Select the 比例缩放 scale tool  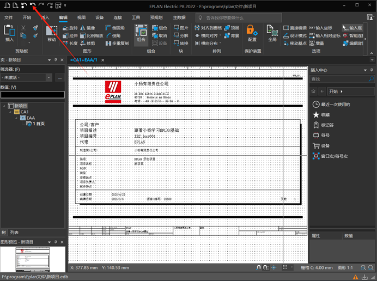click(92, 35)
